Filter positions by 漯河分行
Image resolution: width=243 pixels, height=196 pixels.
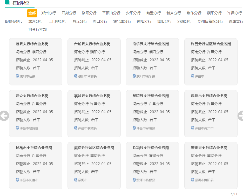36,21
